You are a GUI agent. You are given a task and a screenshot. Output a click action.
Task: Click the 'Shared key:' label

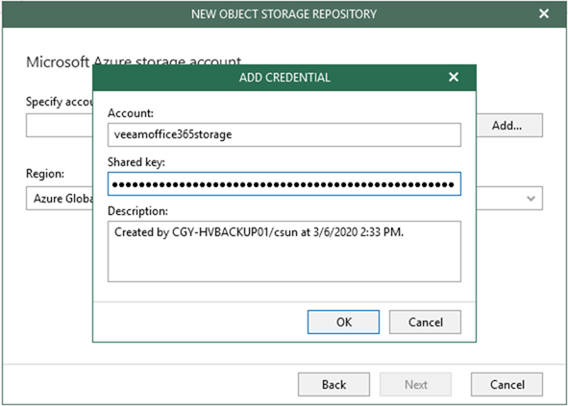[x=136, y=162]
